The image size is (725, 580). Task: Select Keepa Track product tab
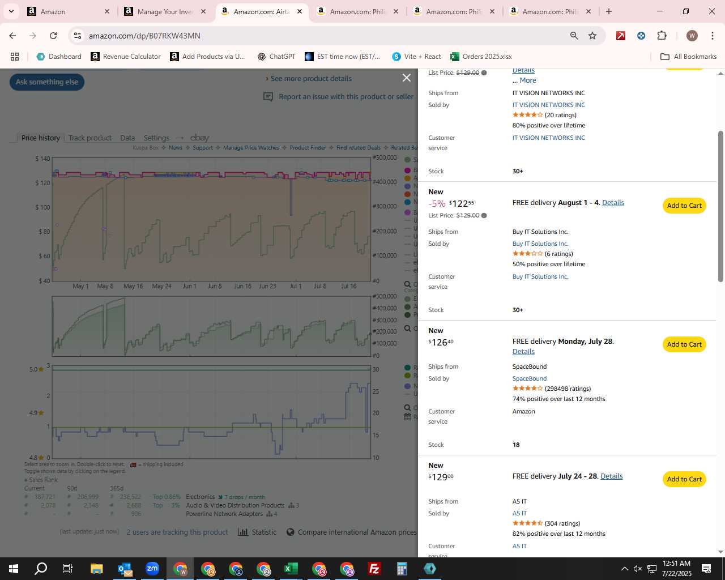click(90, 138)
